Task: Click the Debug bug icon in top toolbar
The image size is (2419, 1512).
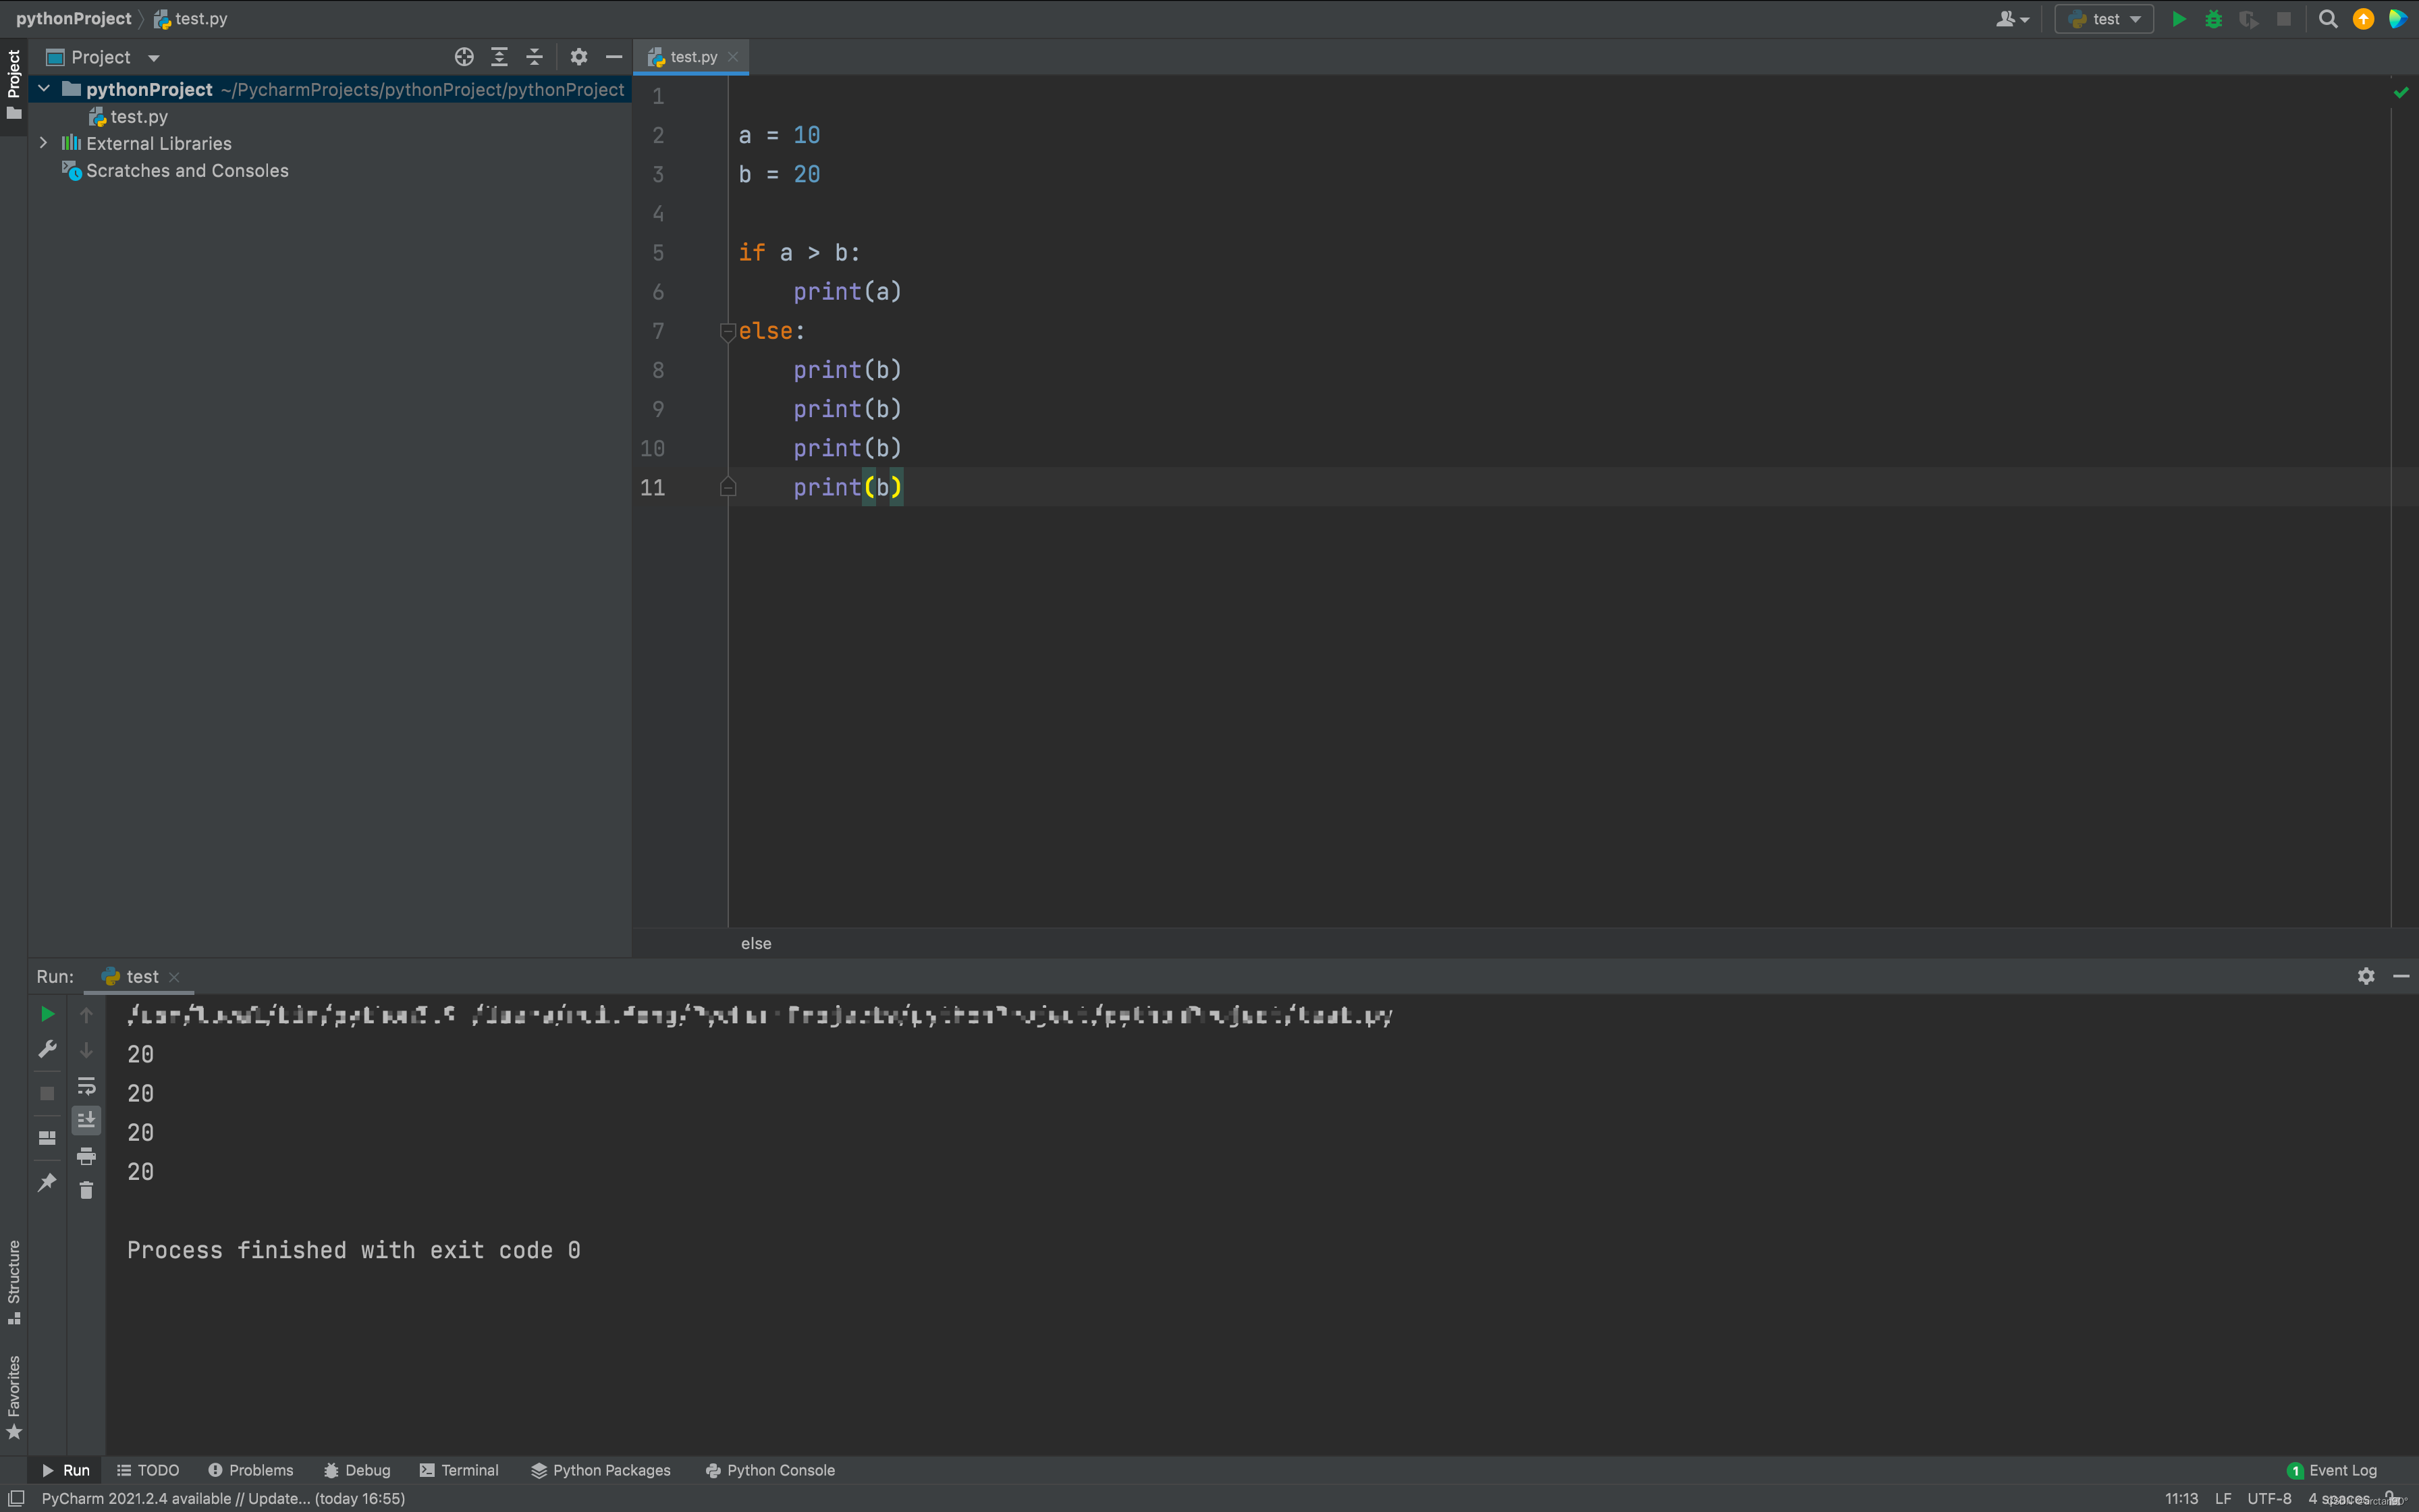Action: (2213, 19)
